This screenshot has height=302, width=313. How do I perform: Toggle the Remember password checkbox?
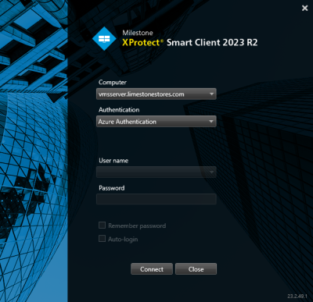coord(102,226)
